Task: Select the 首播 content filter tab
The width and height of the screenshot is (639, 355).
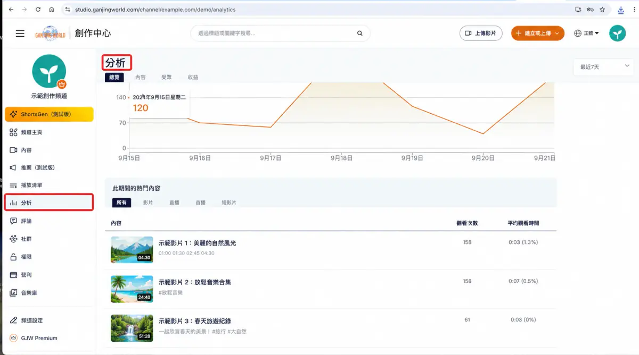Action: tap(201, 202)
